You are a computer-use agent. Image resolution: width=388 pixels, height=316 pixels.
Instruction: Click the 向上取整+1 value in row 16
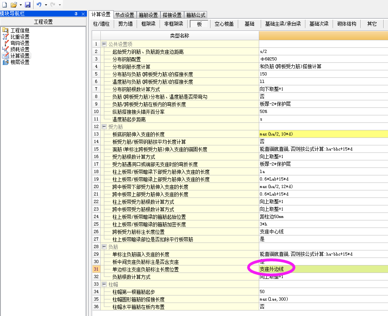click(x=324, y=156)
